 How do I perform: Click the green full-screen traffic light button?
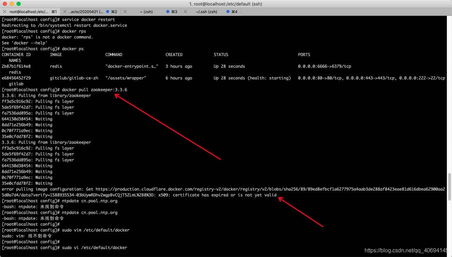18,3
